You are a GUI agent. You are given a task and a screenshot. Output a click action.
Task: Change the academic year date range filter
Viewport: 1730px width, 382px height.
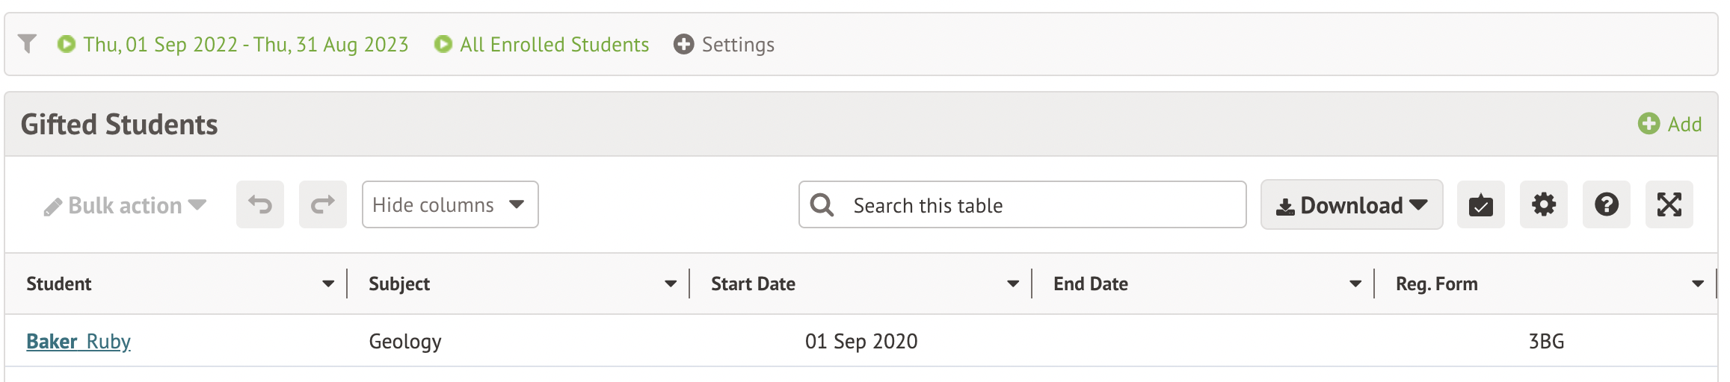pyautogui.click(x=245, y=45)
